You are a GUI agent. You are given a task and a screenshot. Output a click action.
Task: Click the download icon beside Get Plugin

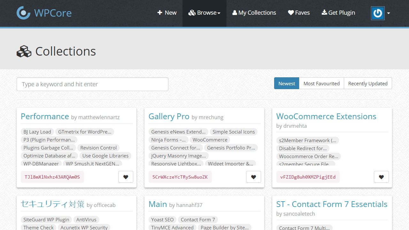pyautogui.click(x=324, y=12)
